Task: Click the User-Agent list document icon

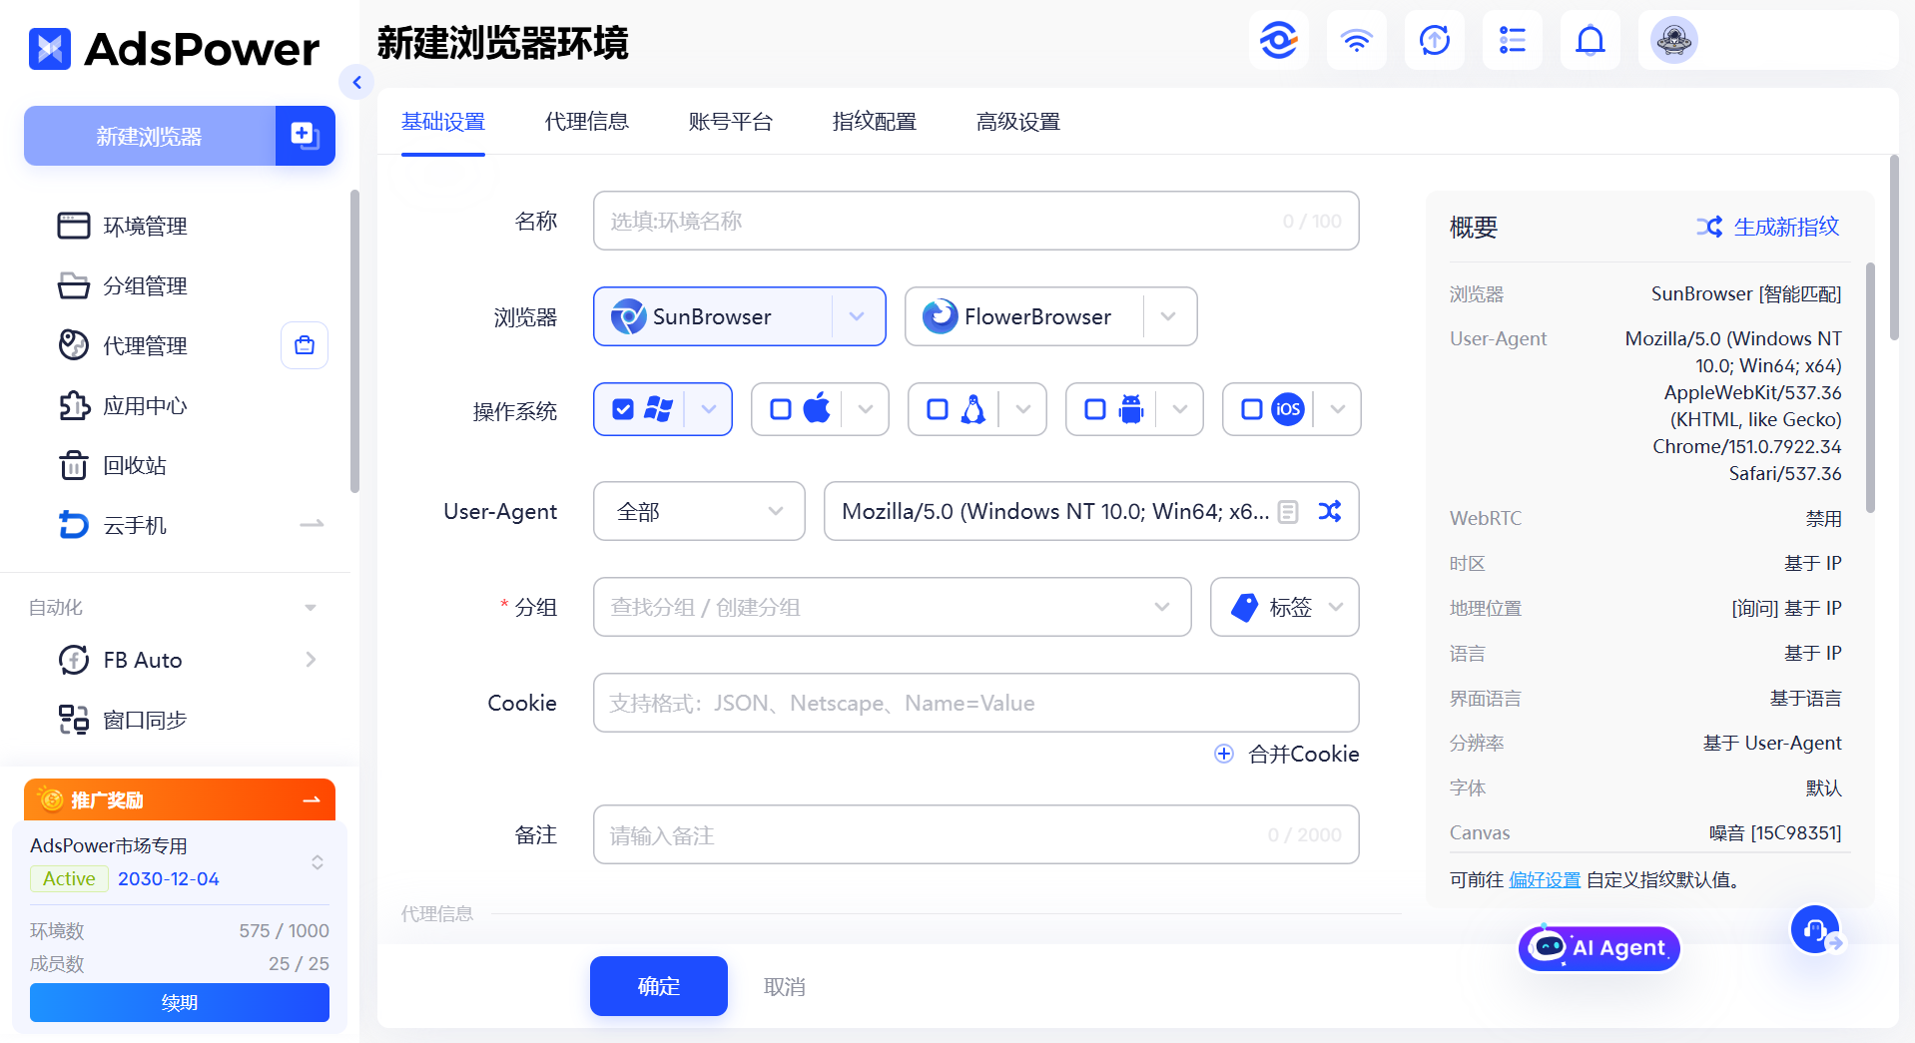Action: (x=1288, y=512)
